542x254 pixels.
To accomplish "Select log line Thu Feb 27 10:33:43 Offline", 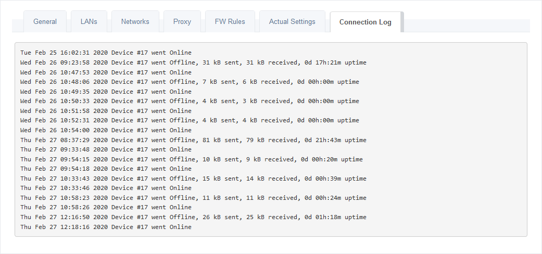I will (x=193, y=179).
